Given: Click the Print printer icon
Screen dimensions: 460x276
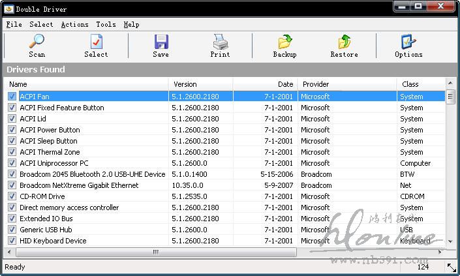Looking at the screenshot, I should point(221,41).
